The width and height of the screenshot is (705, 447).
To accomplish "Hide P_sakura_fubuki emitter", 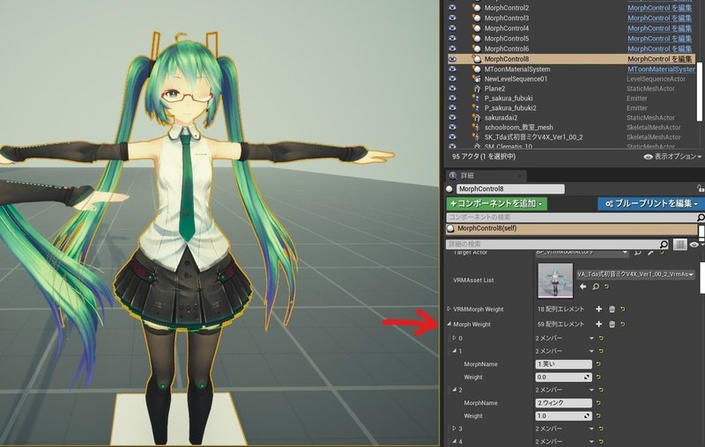I will point(452,99).
